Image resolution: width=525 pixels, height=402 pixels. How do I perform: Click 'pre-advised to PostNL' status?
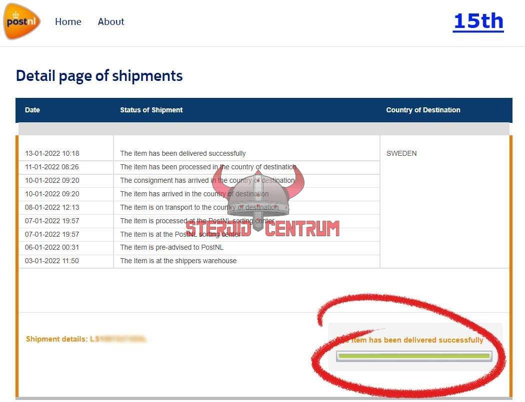(172, 248)
